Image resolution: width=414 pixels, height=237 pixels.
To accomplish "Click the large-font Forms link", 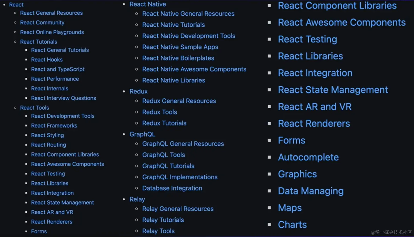I will (292, 140).
